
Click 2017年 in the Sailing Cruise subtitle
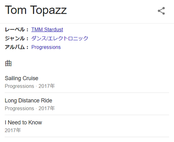47,86
